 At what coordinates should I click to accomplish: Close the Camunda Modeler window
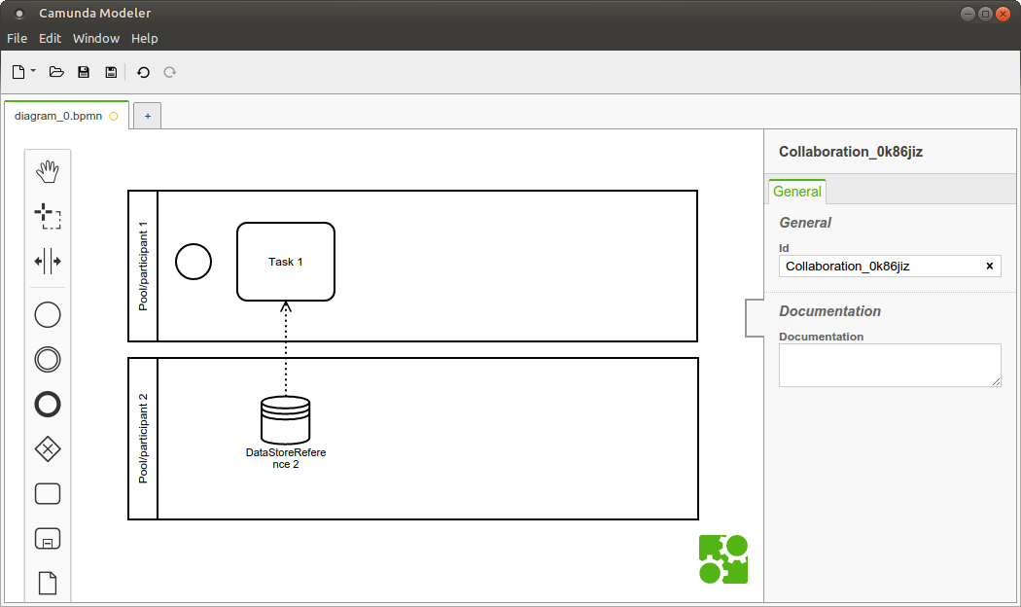coord(1003,14)
